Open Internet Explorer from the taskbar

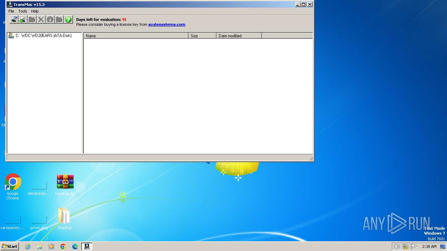tap(28, 246)
